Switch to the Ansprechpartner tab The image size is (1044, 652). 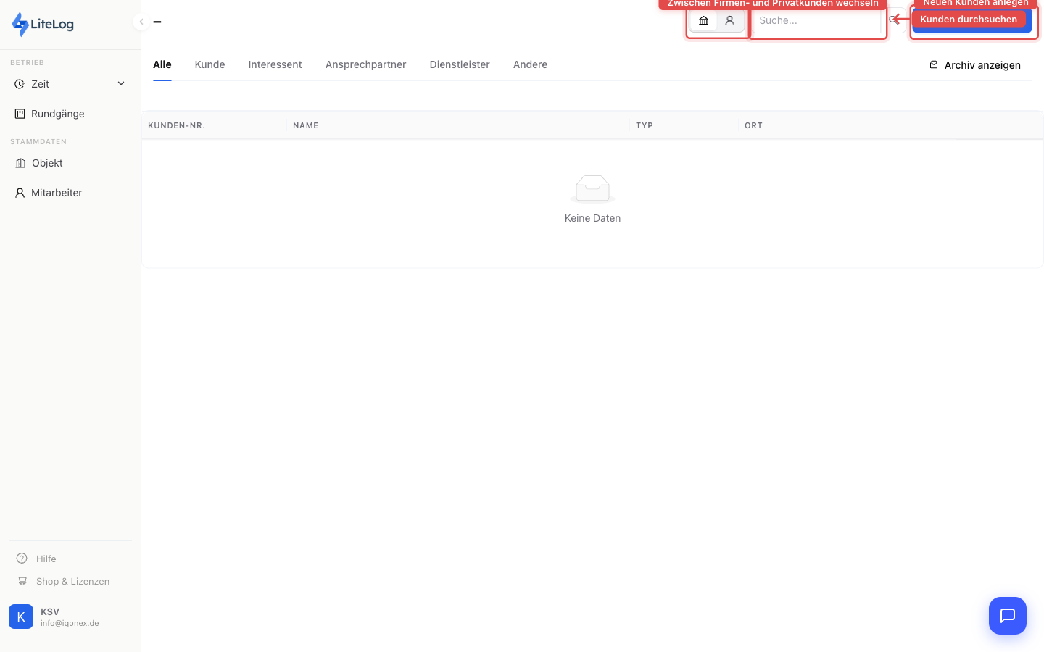click(365, 64)
